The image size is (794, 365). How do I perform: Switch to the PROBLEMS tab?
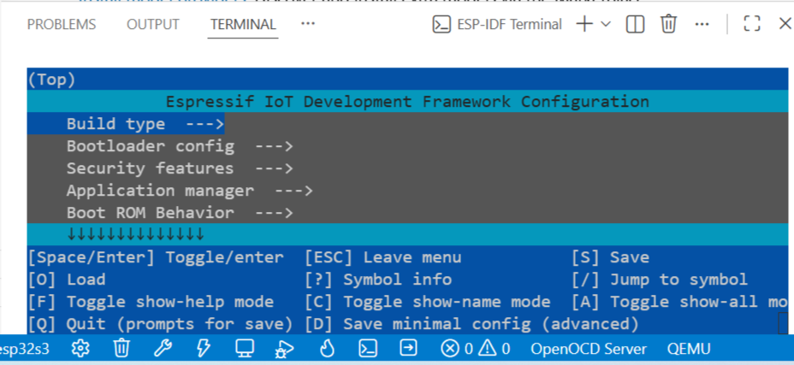tap(62, 24)
